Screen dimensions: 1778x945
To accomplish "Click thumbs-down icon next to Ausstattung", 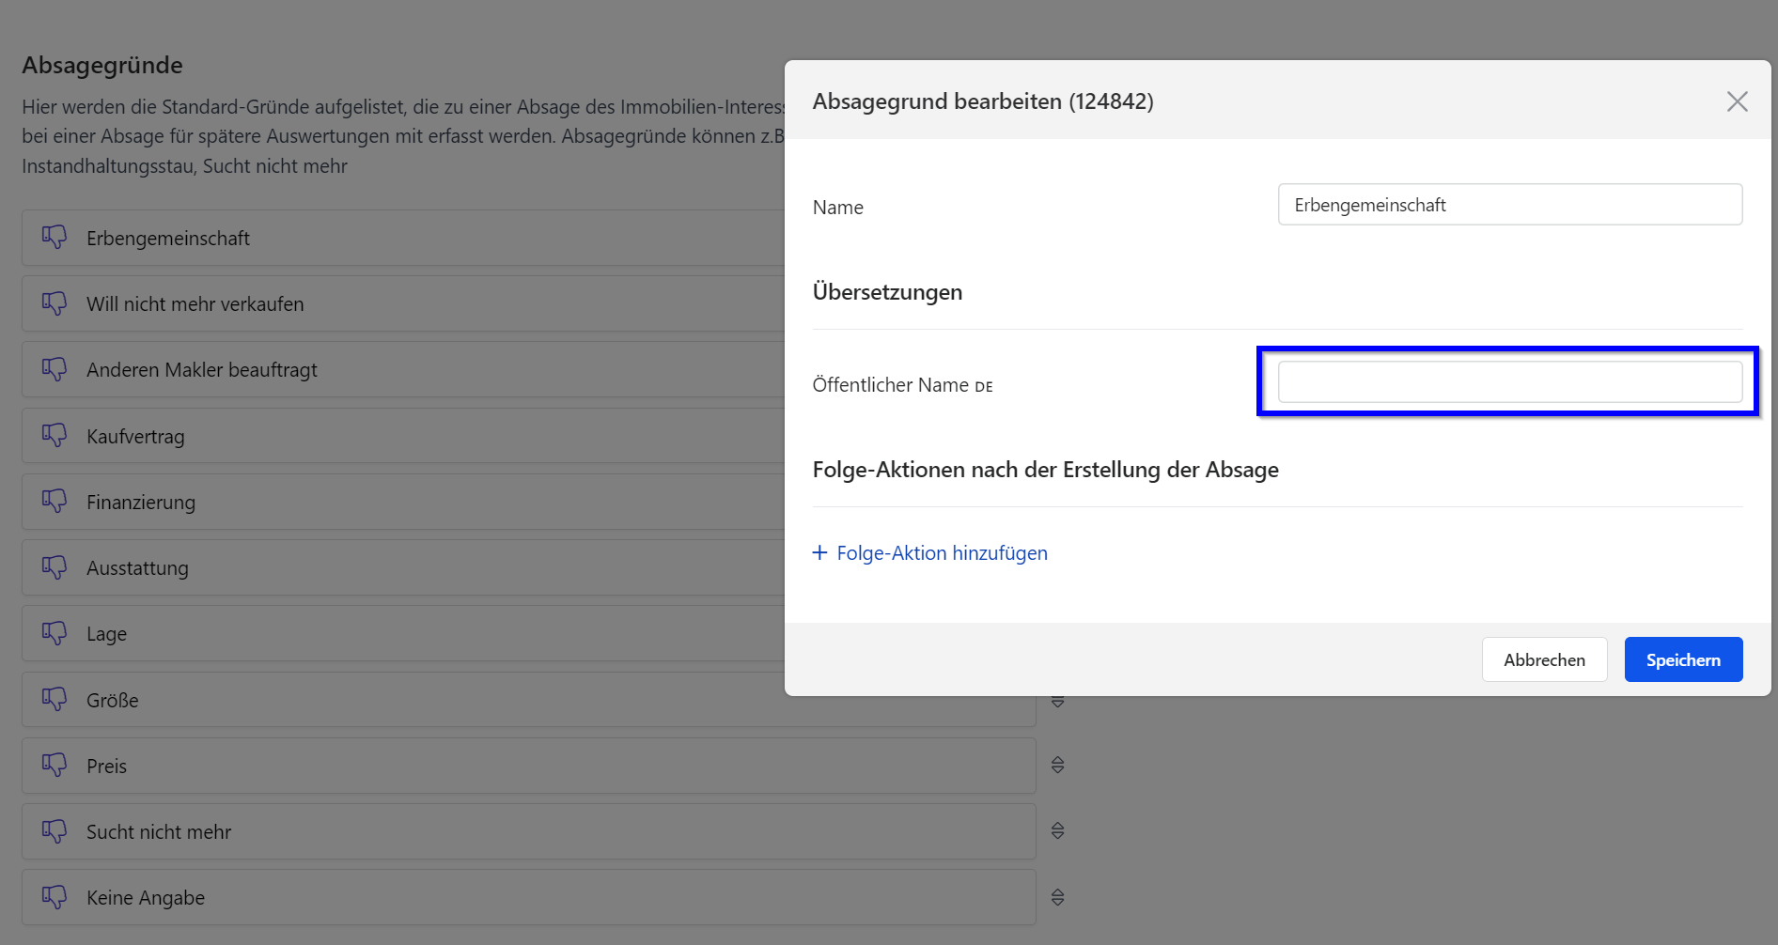I will (x=55, y=567).
